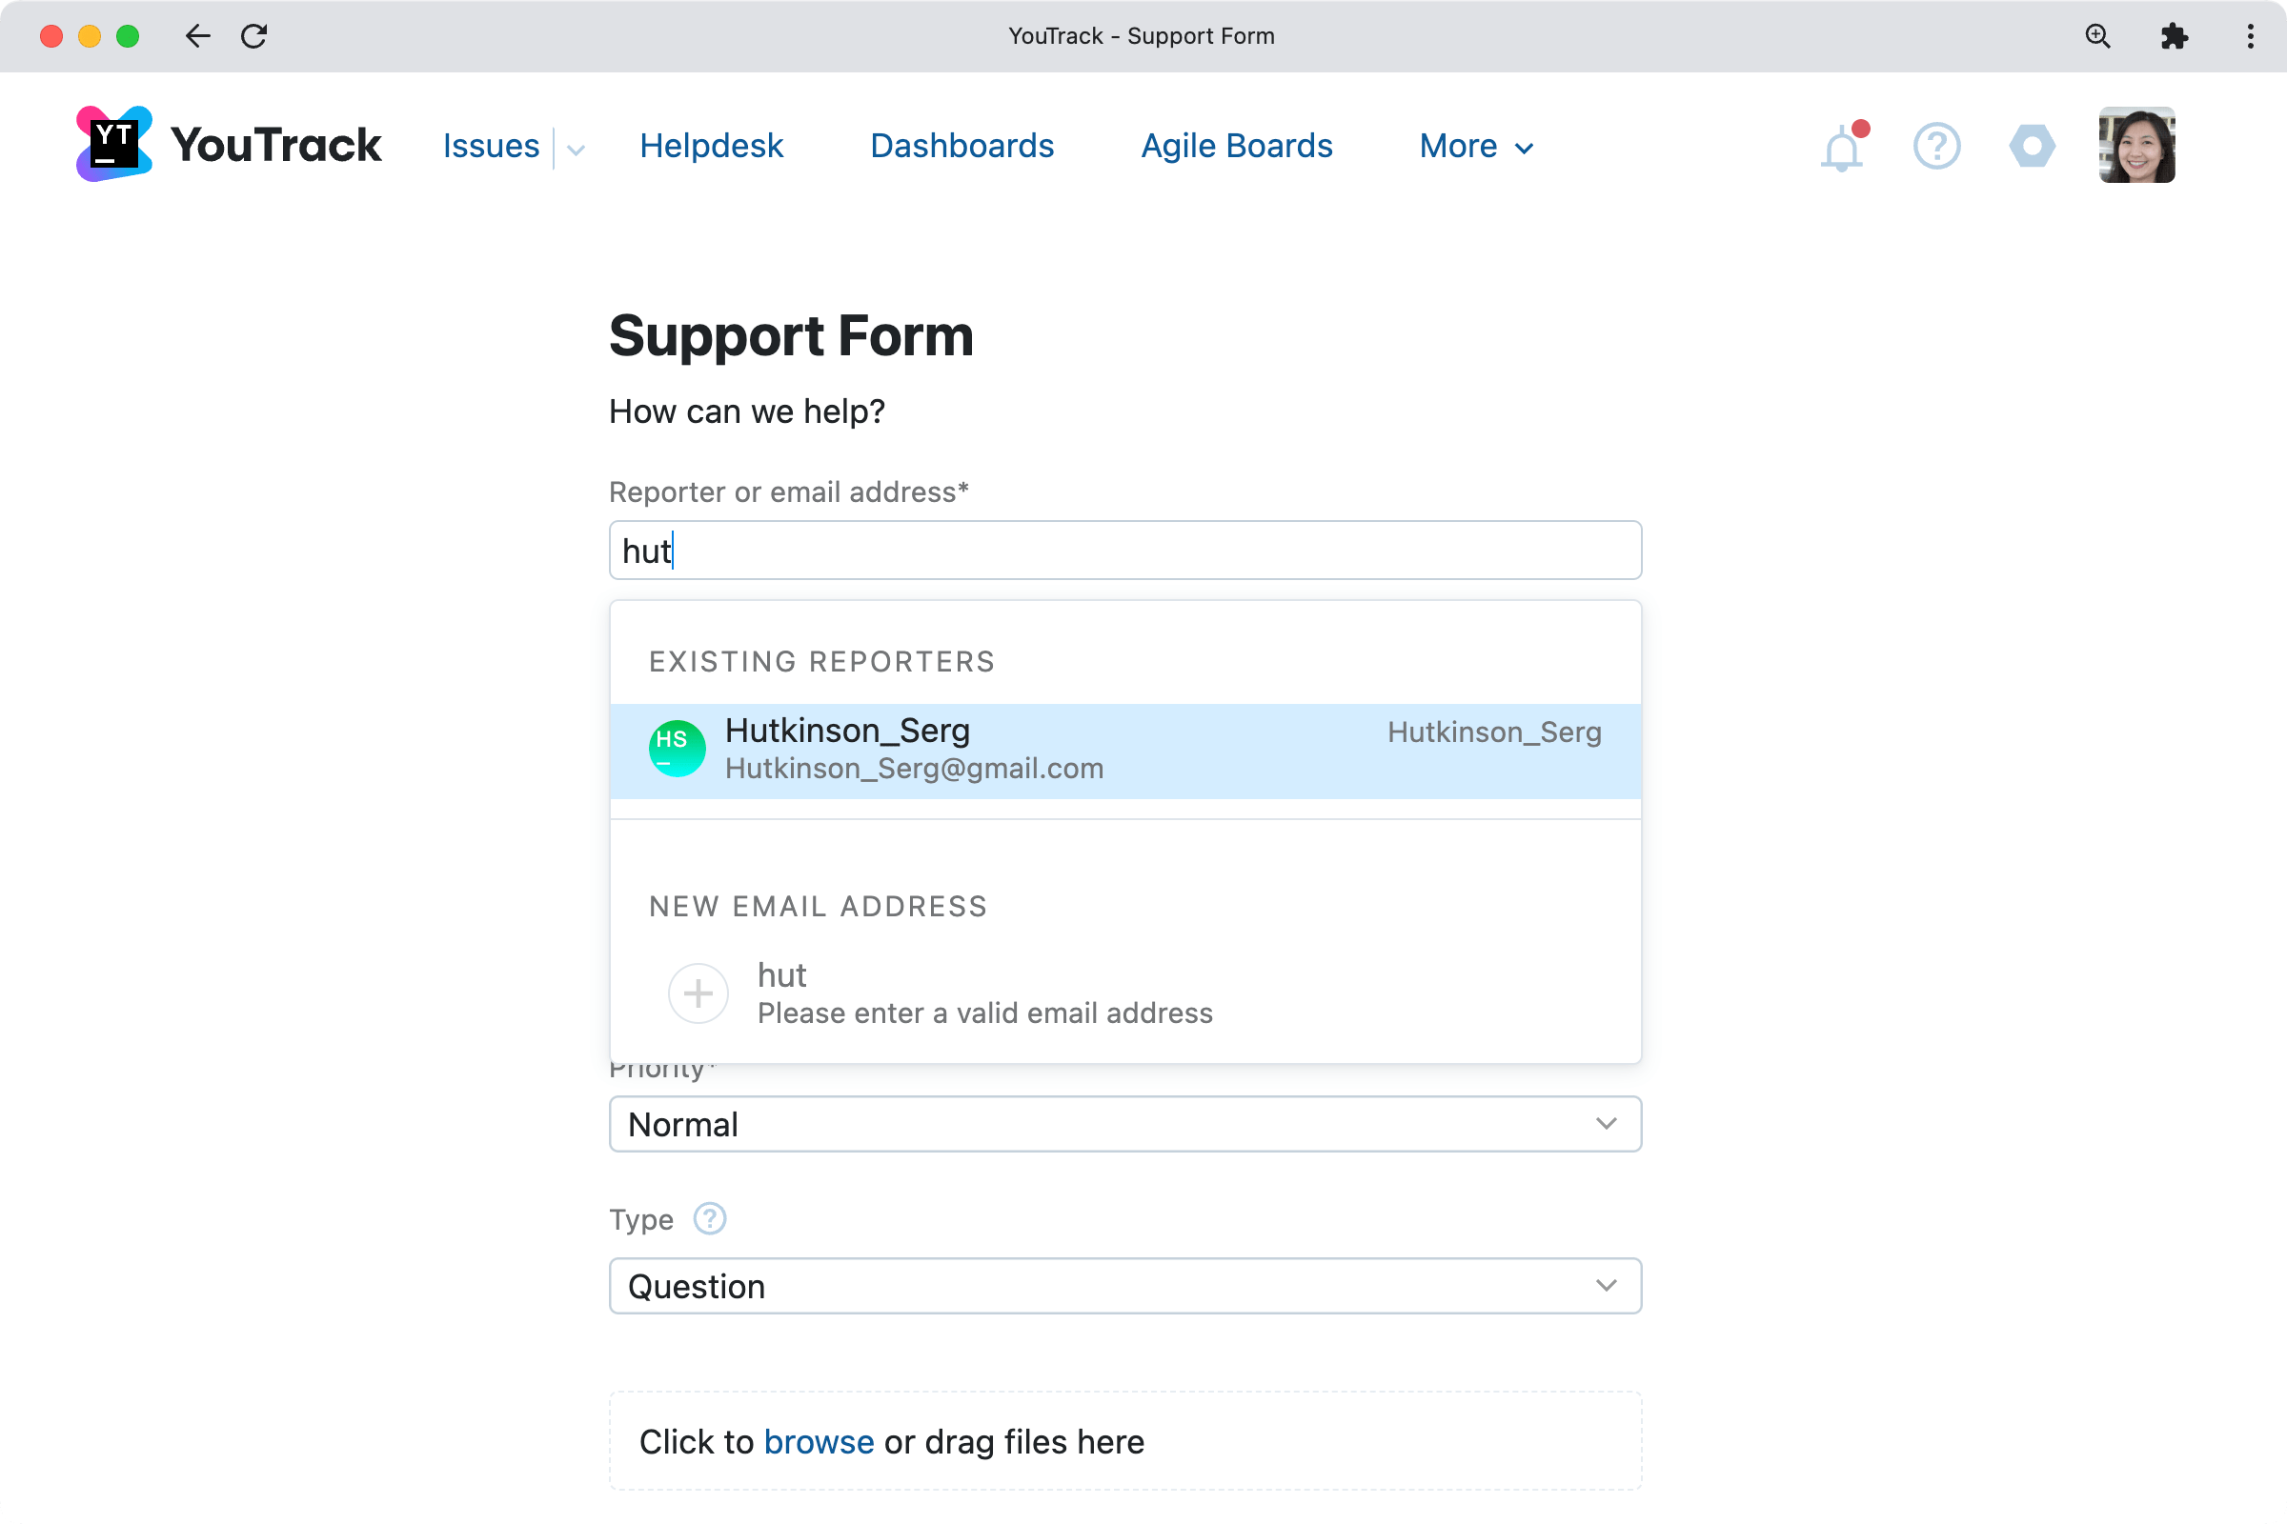Screen dimensions: 2287x1524
Task: Open the Type field help tooltip
Action: point(709,1219)
